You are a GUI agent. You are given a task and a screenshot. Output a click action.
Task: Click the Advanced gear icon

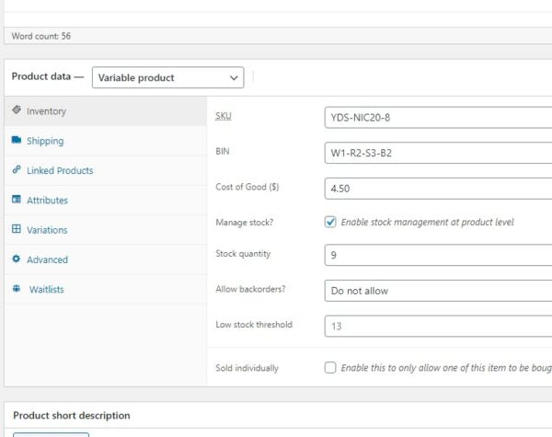[x=17, y=259]
